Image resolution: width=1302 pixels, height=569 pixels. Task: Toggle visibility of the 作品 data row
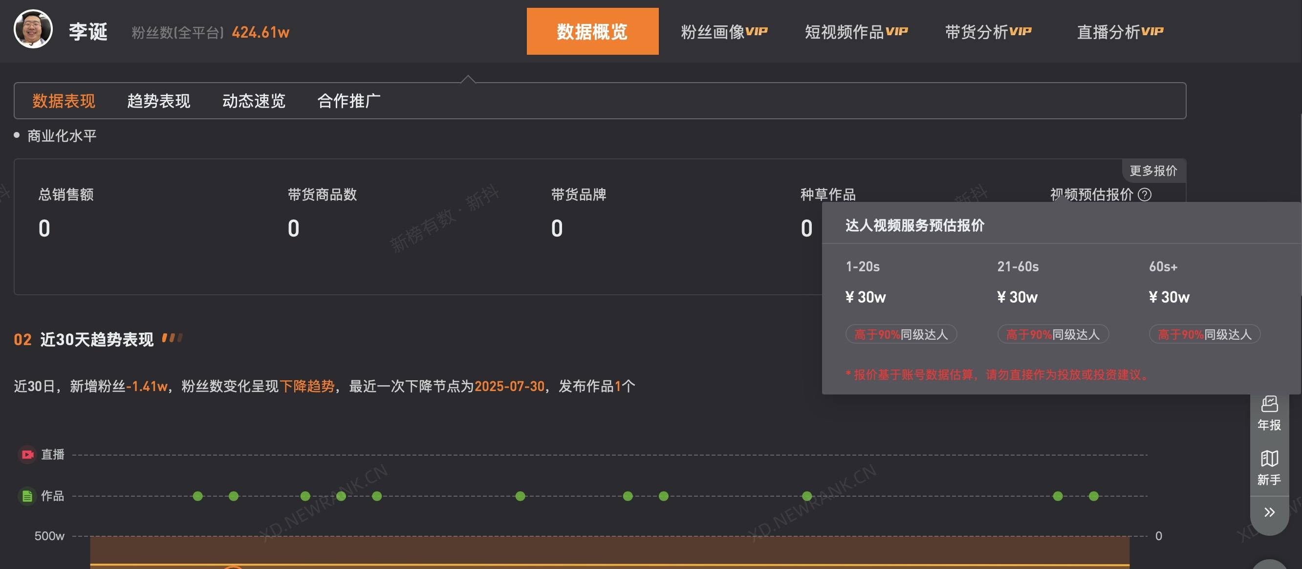point(52,496)
